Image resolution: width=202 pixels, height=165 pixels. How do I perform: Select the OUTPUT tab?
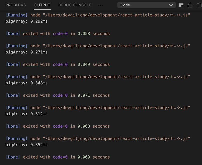(x=42, y=5)
